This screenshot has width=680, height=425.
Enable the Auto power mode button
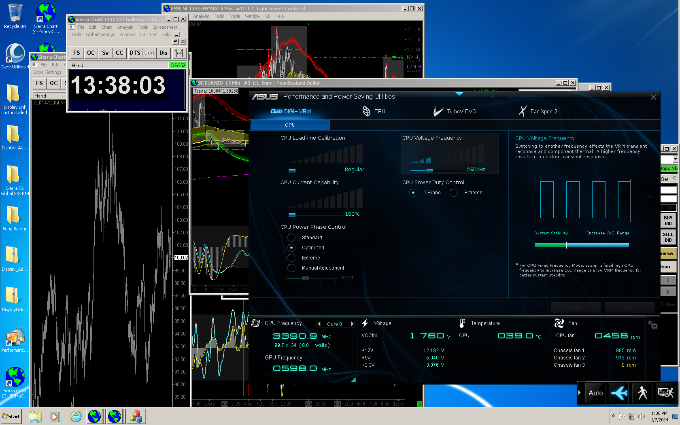[595, 393]
